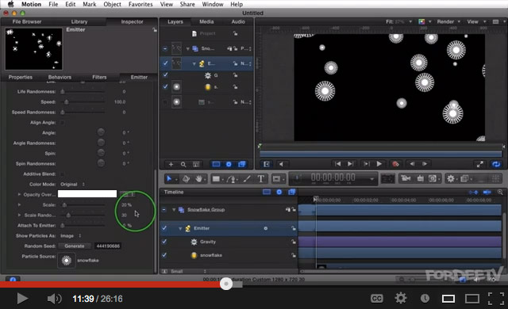Click the Layers list search magnifier
Screen dimensions: 508x309
click(183, 164)
